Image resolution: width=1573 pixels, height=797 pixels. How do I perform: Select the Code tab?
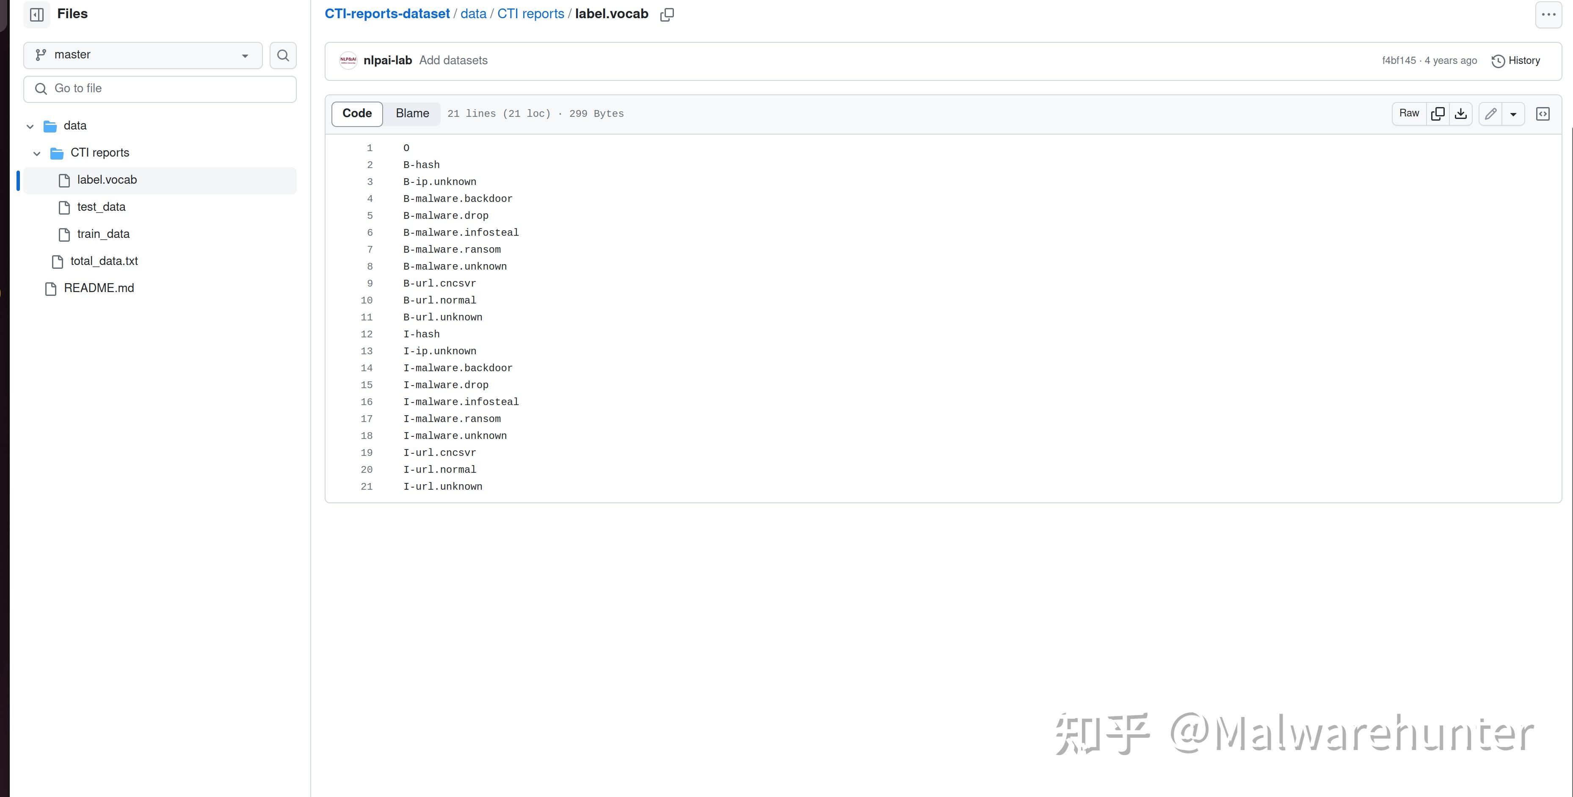tap(356, 113)
